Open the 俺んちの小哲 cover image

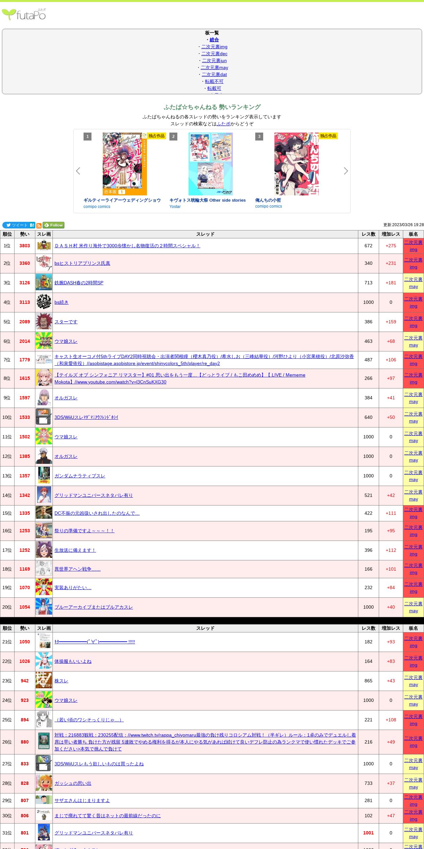[297, 164]
